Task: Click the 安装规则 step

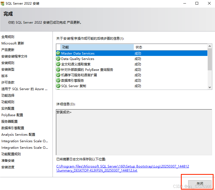Action: click(8, 63)
